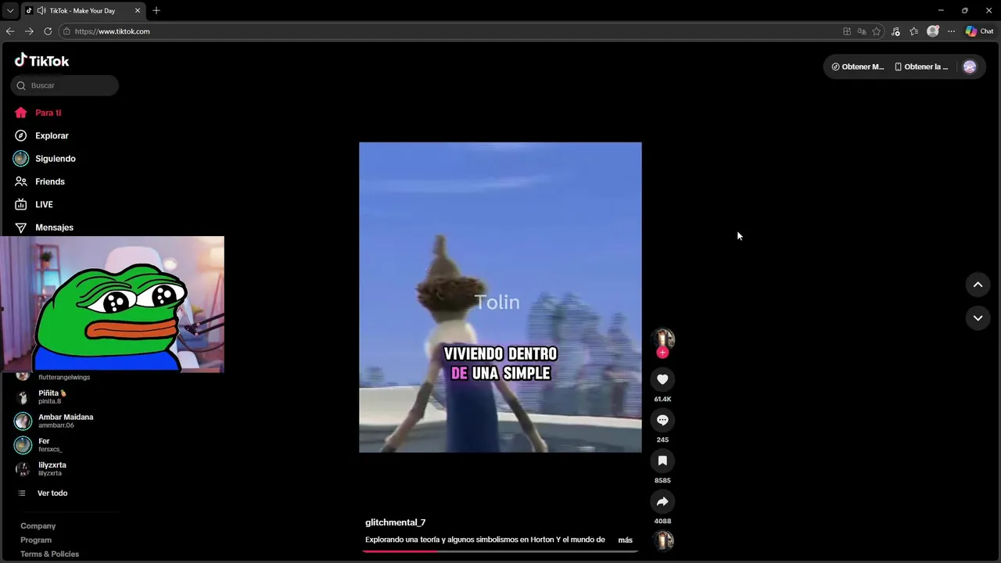Click the install app icon in address bar
The width and height of the screenshot is (1001, 563).
[x=847, y=31]
